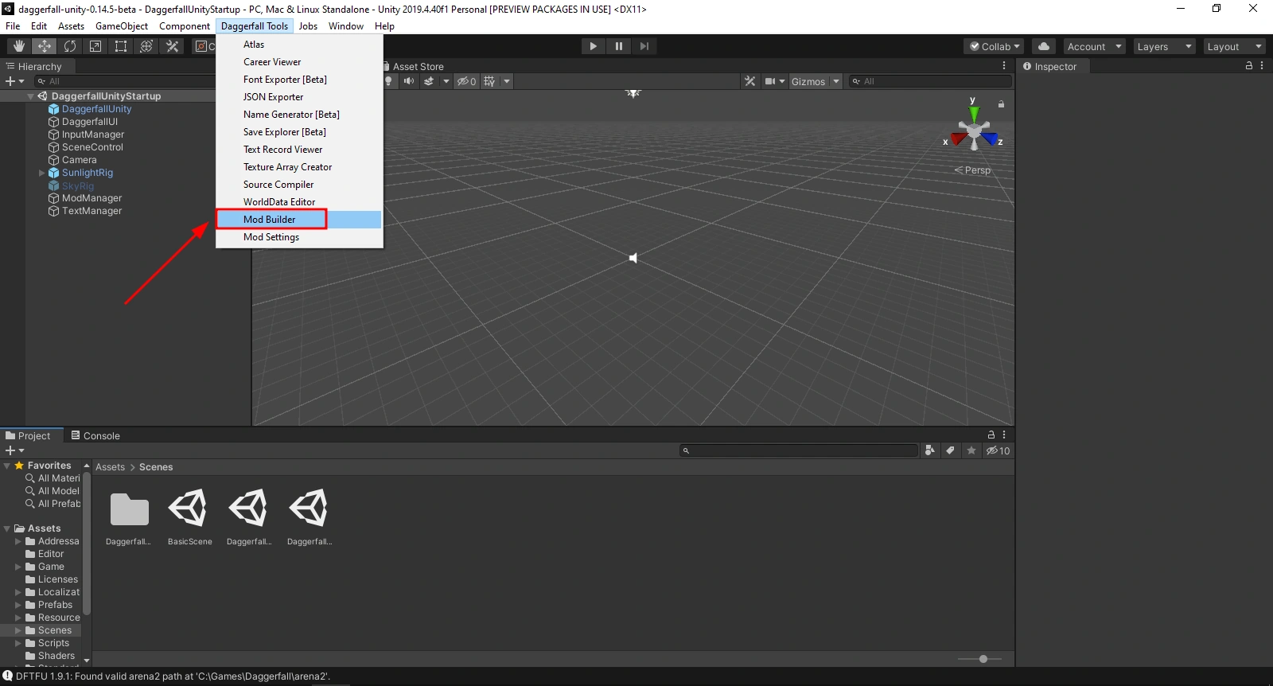Open the Inspector panel options menu
The height and width of the screenshot is (686, 1273).
(1263, 66)
